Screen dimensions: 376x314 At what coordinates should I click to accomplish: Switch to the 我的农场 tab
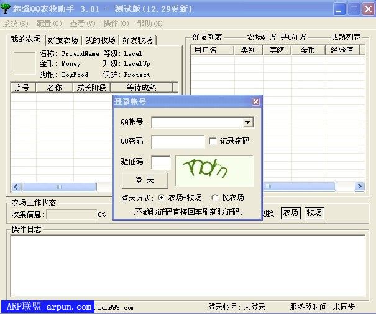[26, 39]
